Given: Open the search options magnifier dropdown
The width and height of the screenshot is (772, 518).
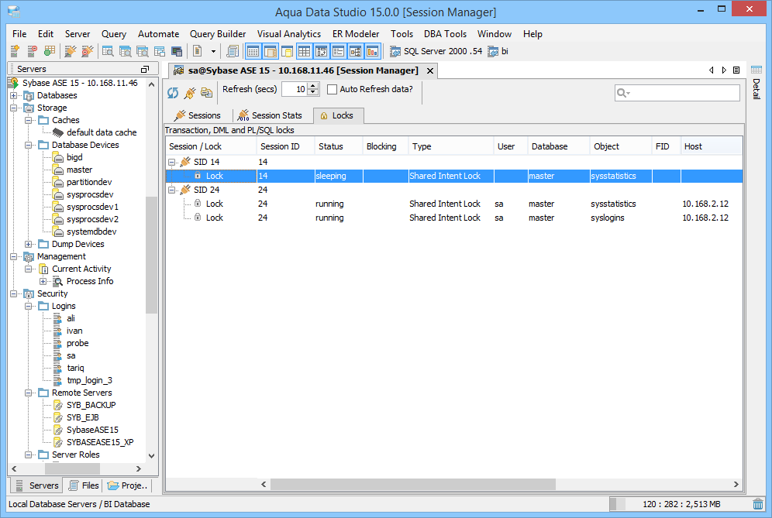Looking at the screenshot, I should [624, 93].
